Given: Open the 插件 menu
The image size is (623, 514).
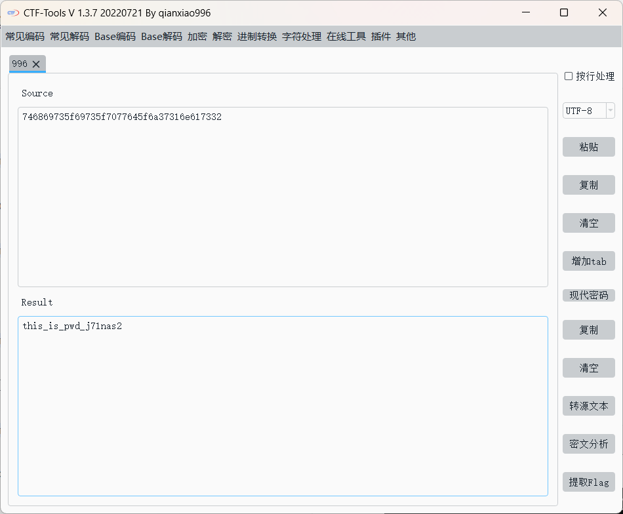Looking at the screenshot, I should (x=381, y=37).
